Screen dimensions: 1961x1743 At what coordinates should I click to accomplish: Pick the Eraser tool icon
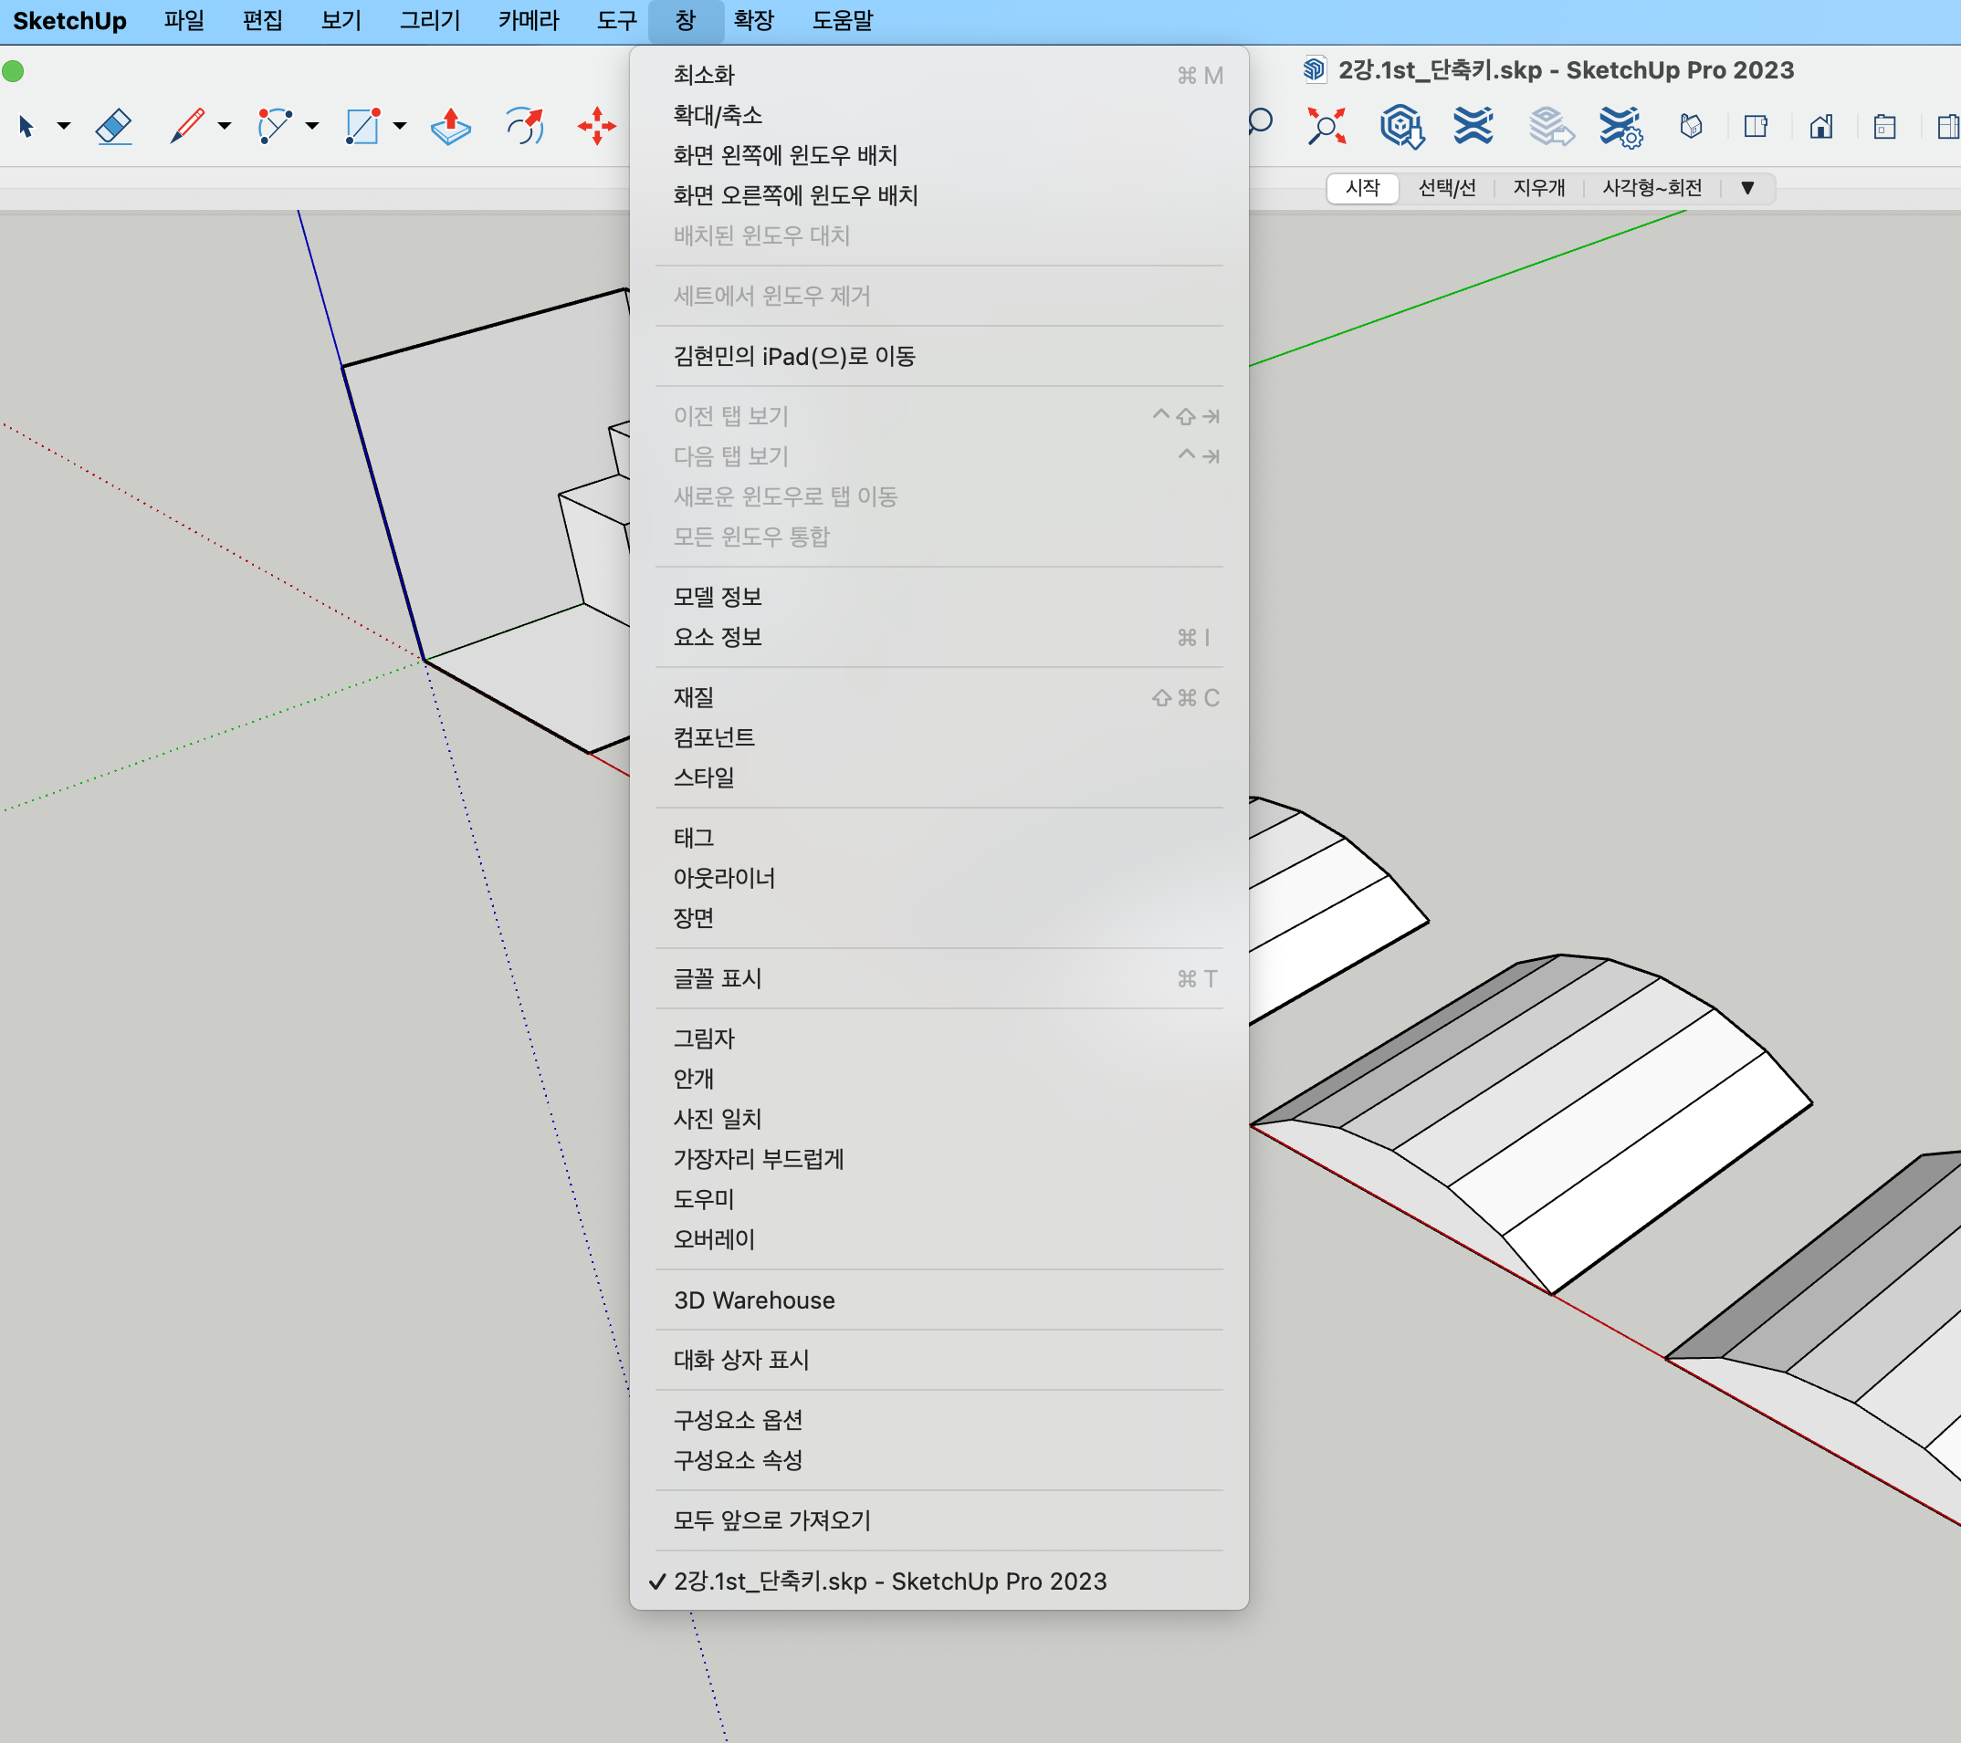(113, 126)
